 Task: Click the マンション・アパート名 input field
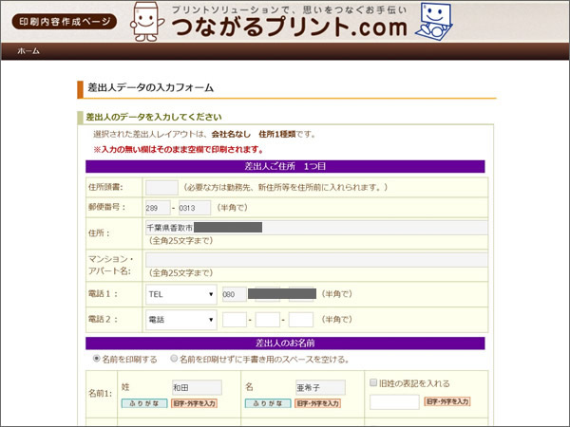click(x=315, y=260)
